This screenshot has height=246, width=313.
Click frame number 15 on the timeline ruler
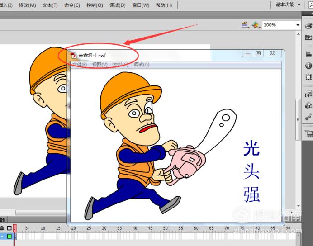coord(58,228)
